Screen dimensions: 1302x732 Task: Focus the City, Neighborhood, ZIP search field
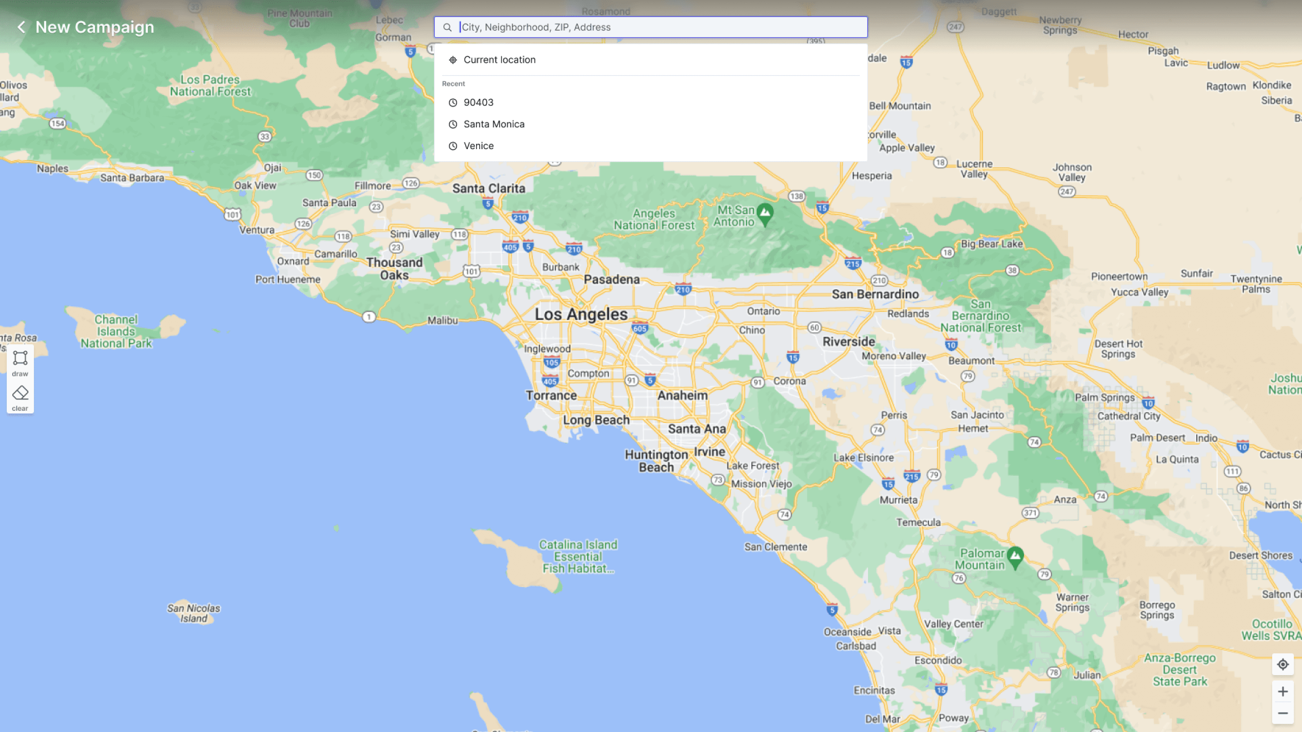tap(657, 27)
